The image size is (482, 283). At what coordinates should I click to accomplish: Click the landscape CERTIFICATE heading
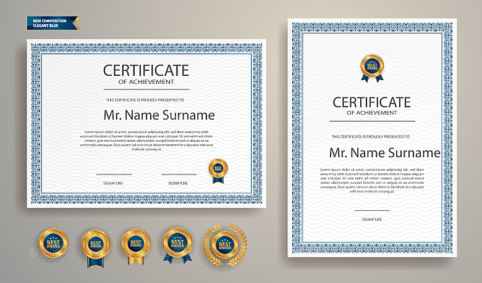[x=146, y=70]
